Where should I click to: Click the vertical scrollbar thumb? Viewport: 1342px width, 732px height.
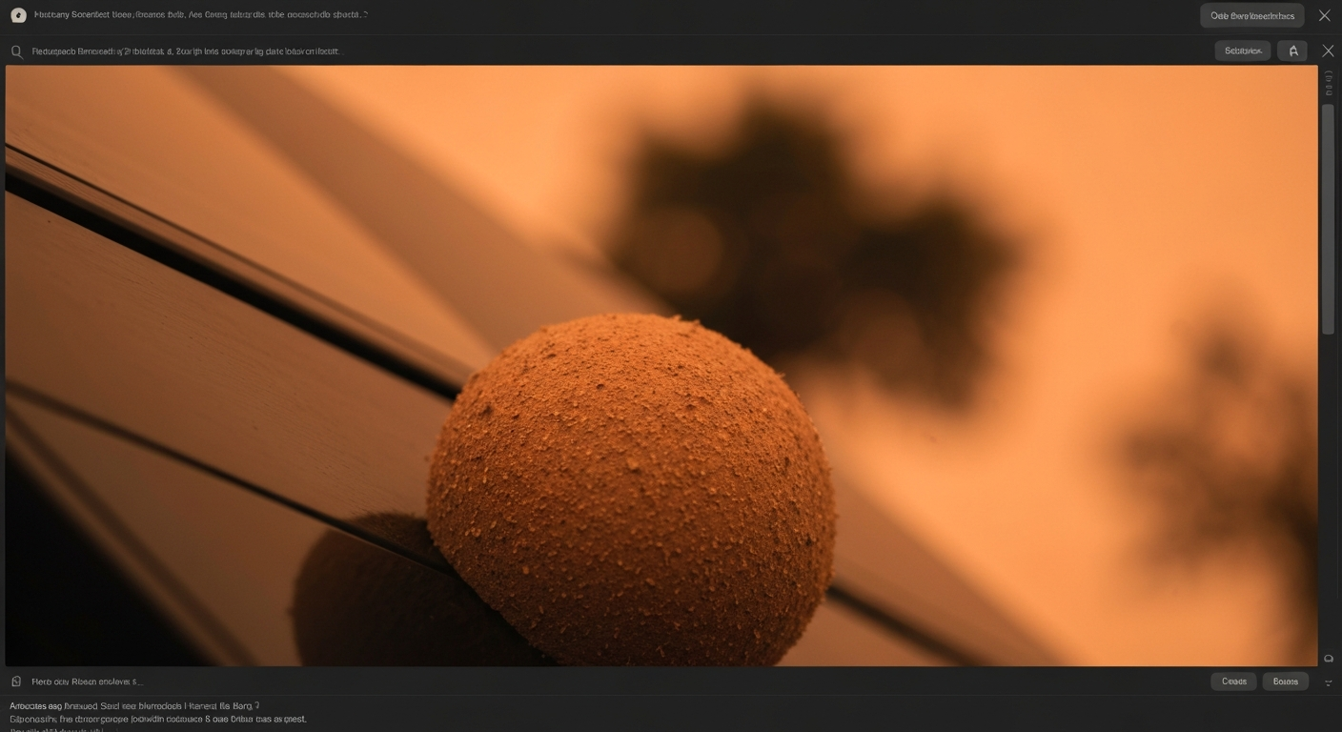click(1328, 218)
